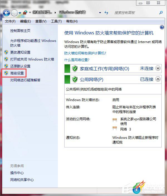Open 高级设置 link in sidebar

click(x=17, y=73)
